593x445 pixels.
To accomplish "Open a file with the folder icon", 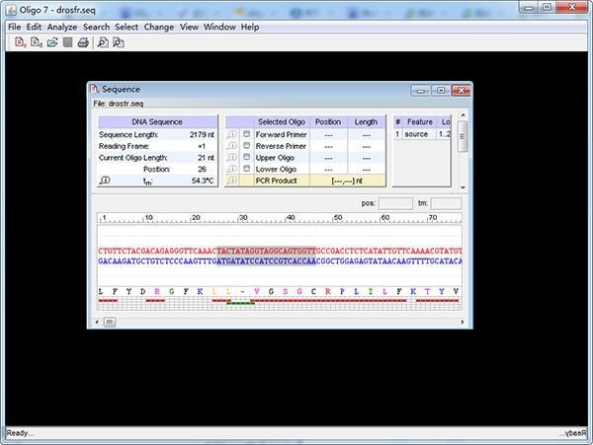I will tap(52, 42).
